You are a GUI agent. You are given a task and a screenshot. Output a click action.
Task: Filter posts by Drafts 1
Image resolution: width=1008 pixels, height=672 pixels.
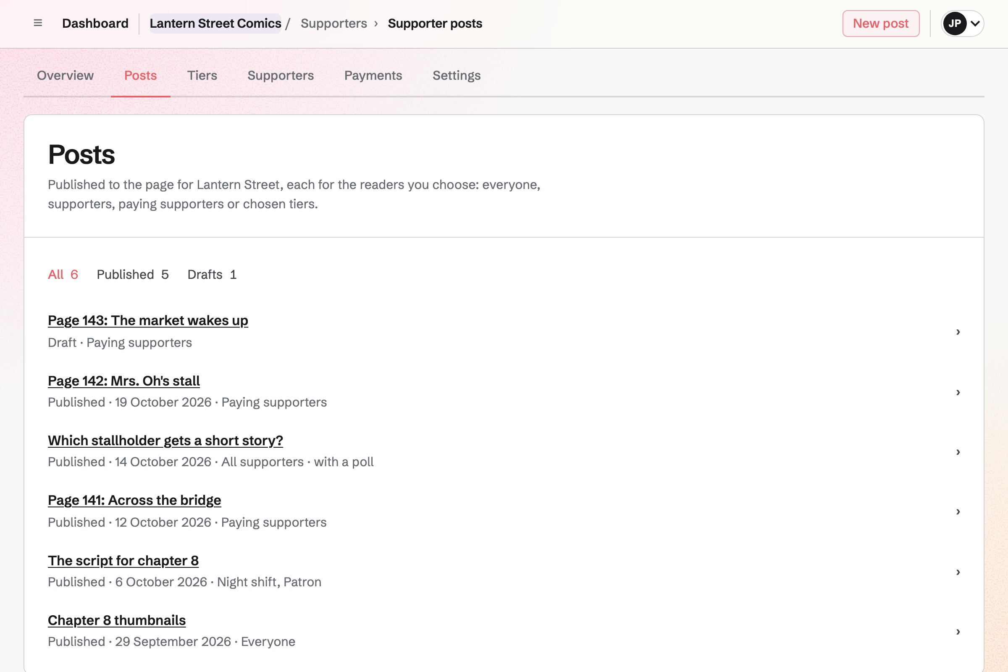pyautogui.click(x=212, y=274)
